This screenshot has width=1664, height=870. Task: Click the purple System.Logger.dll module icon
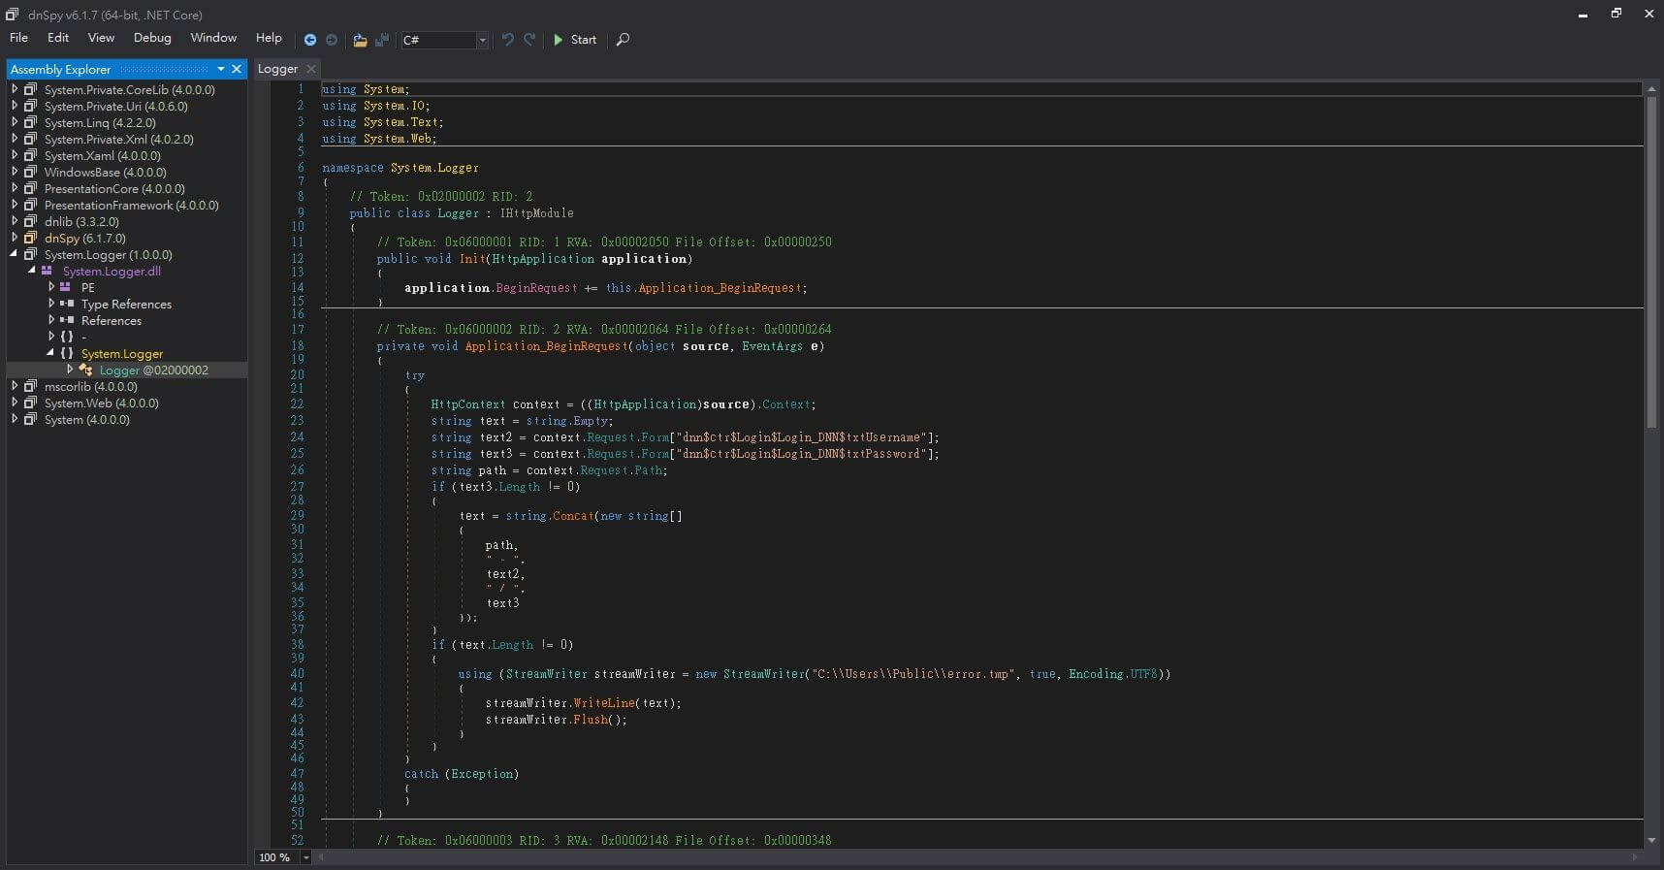click(x=47, y=271)
